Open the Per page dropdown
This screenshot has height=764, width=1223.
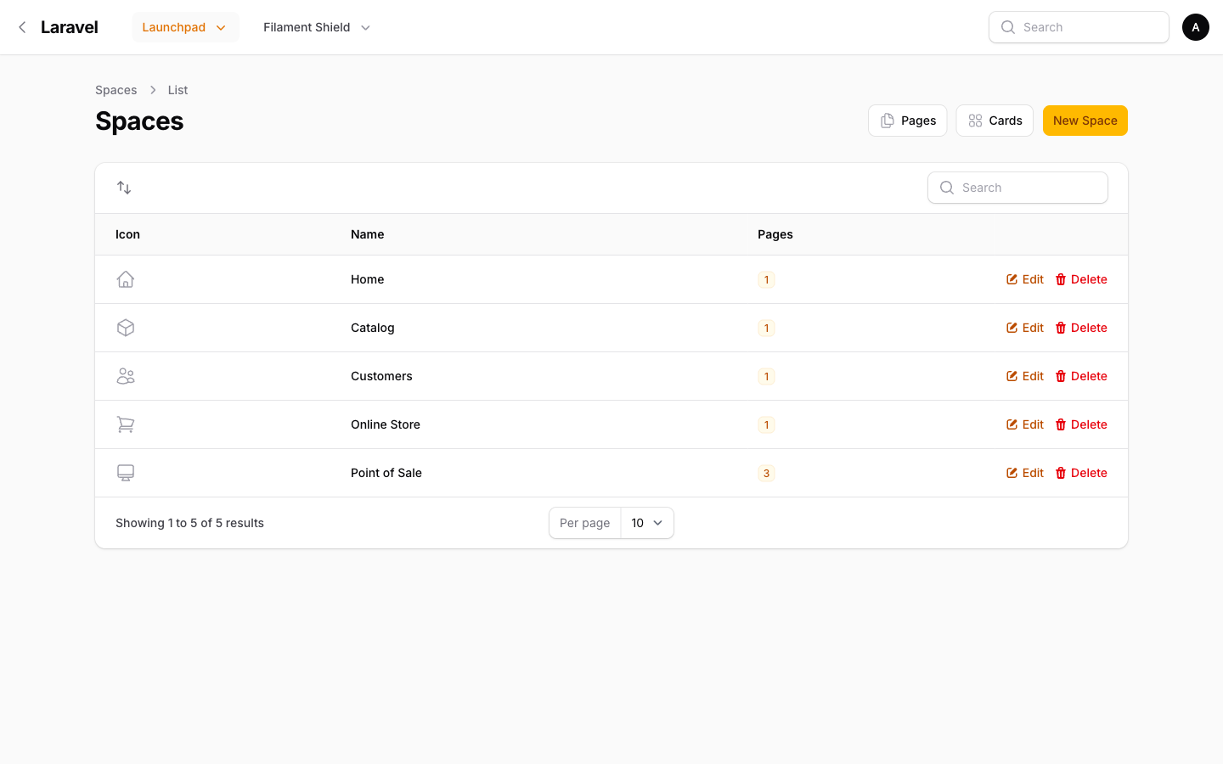(x=647, y=523)
